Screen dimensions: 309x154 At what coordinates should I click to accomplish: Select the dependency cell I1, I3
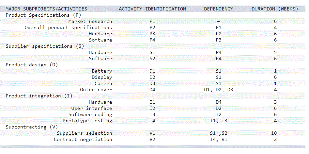[219, 121]
